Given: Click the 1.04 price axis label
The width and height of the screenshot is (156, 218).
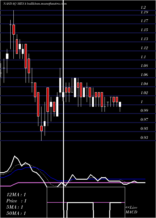Looking at the screenshot, I should click(144, 84).
